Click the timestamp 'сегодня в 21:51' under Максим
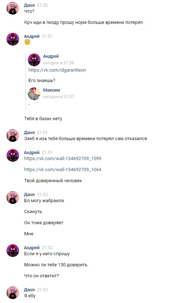The image size is (181, 303). coord(58,97)
